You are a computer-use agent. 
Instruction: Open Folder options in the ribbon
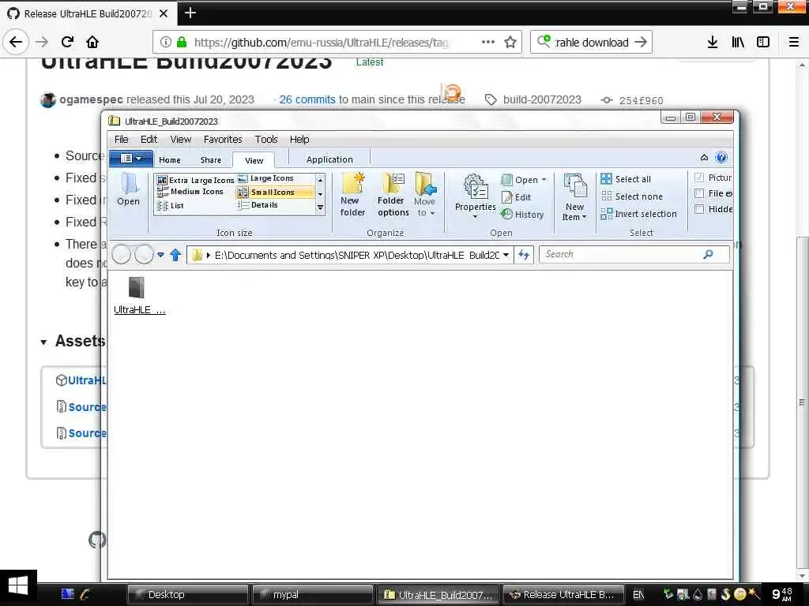[x=393, y=195]
